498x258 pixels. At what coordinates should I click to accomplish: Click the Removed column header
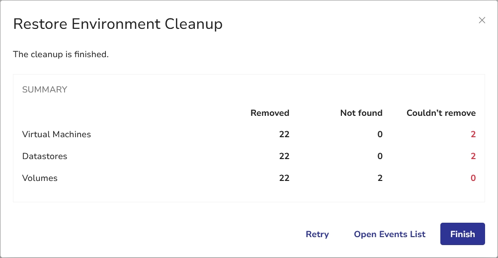[270, 113]
